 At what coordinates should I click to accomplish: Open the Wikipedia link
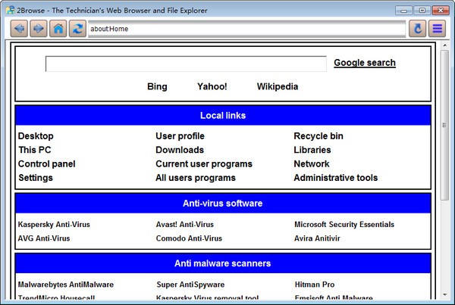coord(278,86)
